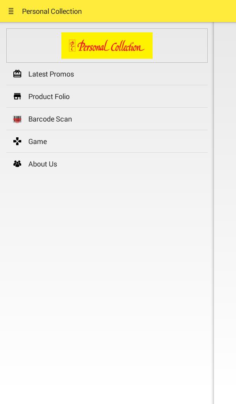
Task: Launch Barcode Scan from the drawer
Action: (x=50, y=119)
